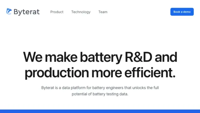Open the Product menu item
Viewport: 200px width, 113px height.
pyautogui.click(x=57, y=12)
